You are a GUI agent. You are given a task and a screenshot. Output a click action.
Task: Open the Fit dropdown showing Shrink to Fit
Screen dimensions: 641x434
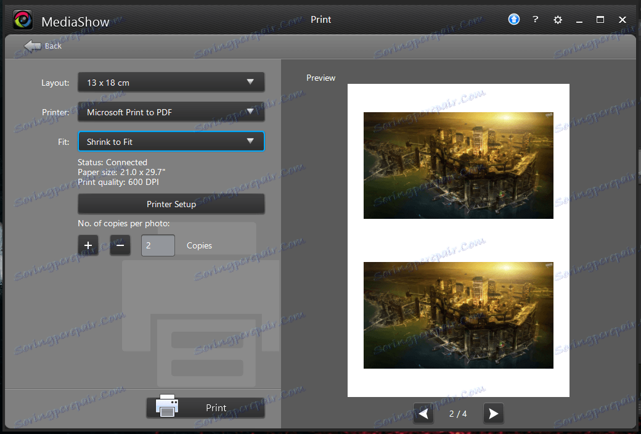171,142
